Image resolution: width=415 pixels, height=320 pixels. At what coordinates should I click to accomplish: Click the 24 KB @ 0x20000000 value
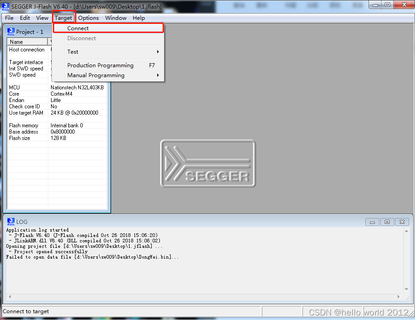(75, 113)
